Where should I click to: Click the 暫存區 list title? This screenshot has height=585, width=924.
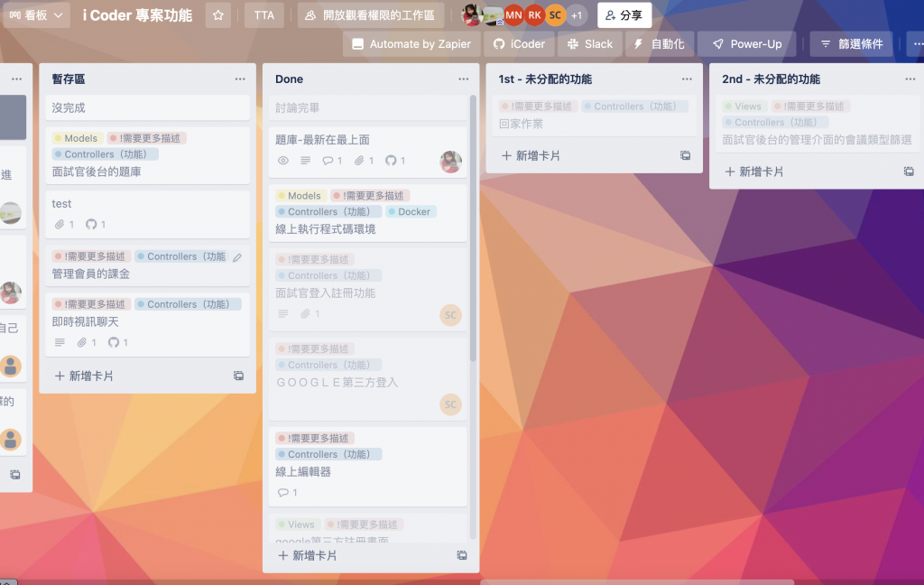pos(69,79)
